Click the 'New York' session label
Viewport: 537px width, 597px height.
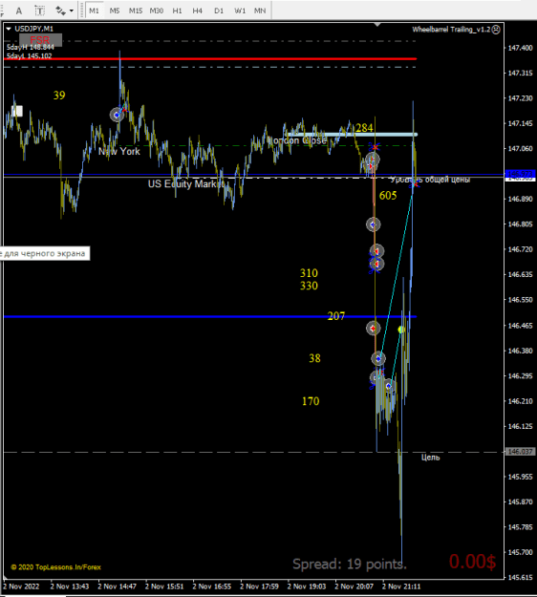[119, 151]
